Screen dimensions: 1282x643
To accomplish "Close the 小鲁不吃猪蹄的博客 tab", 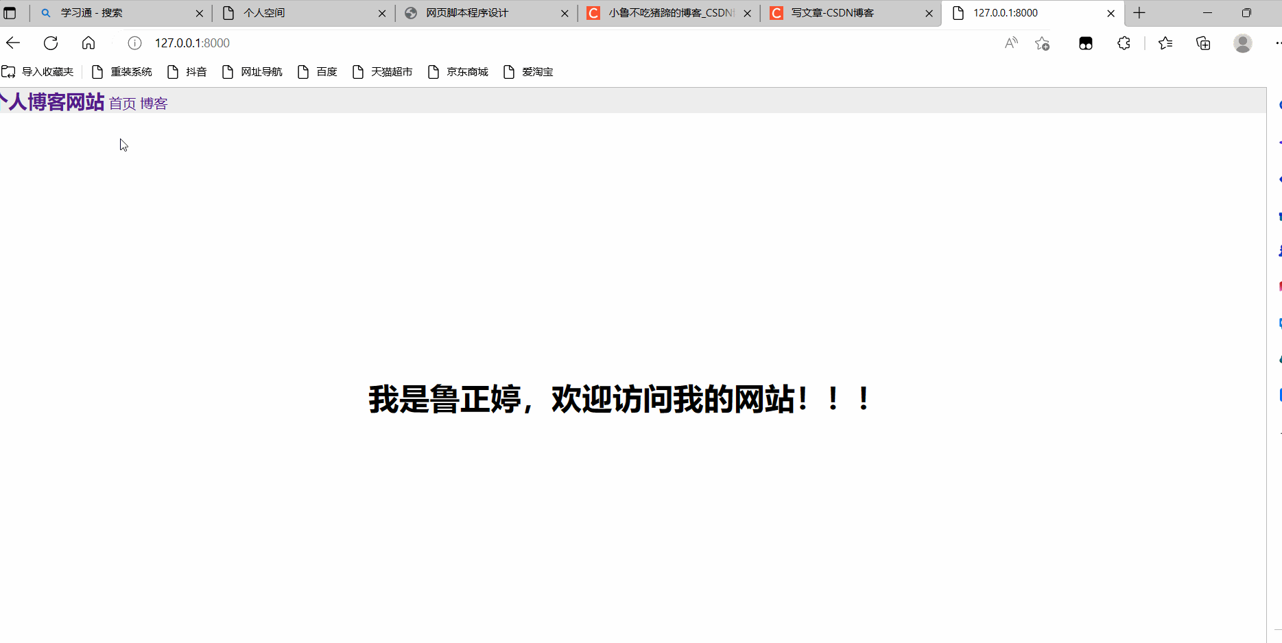I will (748, 13).
